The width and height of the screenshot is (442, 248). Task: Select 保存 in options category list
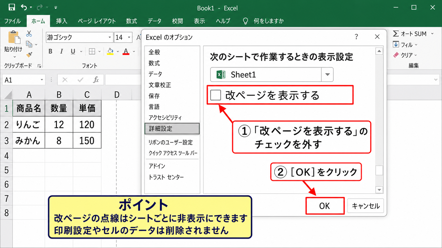tap(154, 96)
